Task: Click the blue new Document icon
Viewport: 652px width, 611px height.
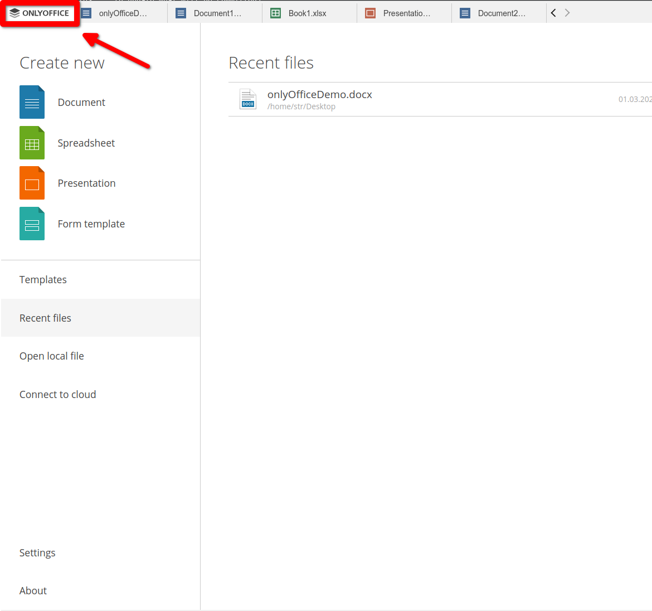Action: (x=32, y=103)
